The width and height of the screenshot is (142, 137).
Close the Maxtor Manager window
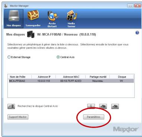(x=138, y=6)
